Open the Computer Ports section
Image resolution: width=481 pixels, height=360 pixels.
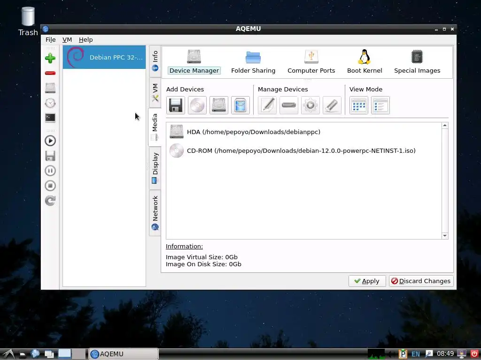click(x=311, y=62)
